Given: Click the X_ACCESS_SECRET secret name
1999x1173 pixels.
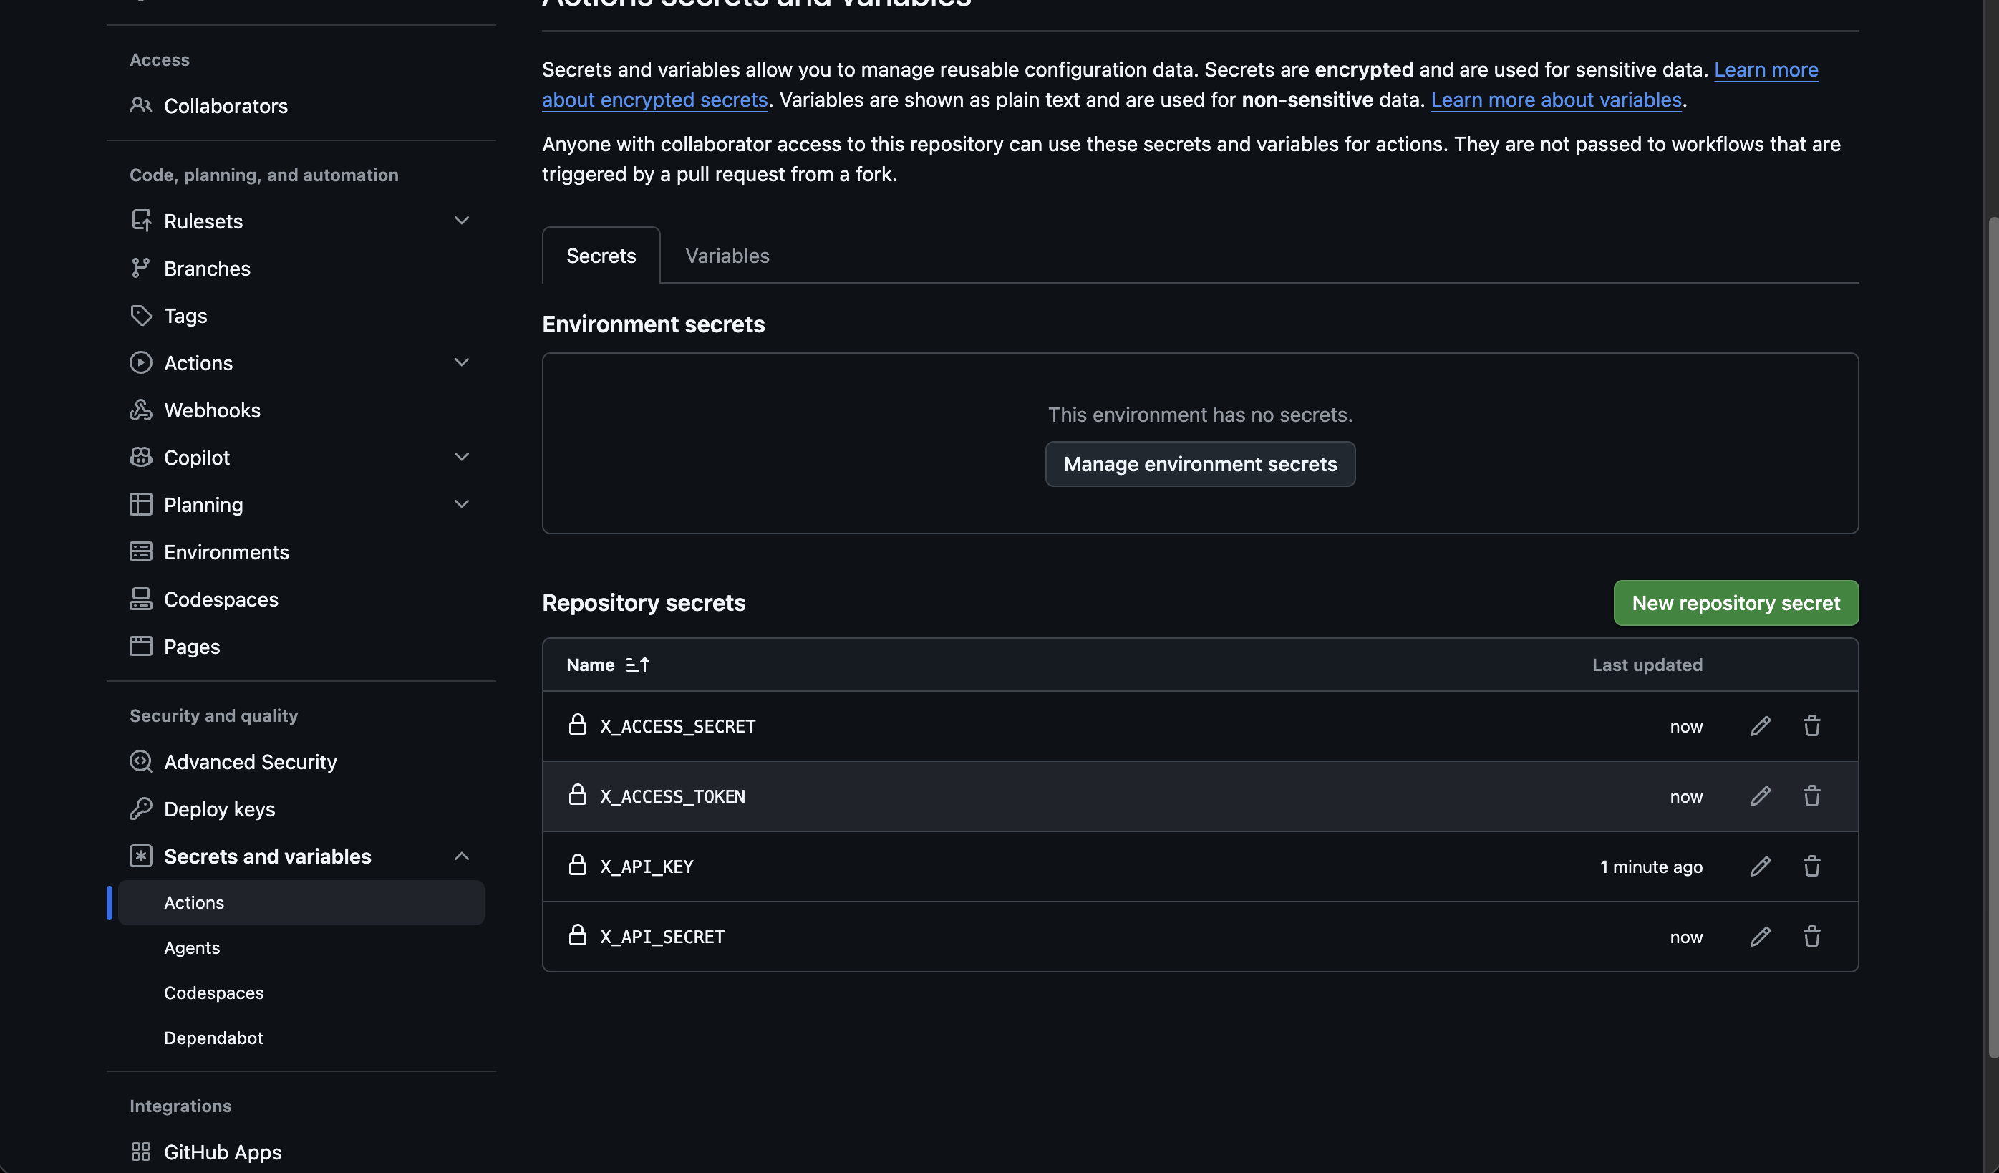Looking at the screenshot, I should pyautogui.click(x=677, y=727).
